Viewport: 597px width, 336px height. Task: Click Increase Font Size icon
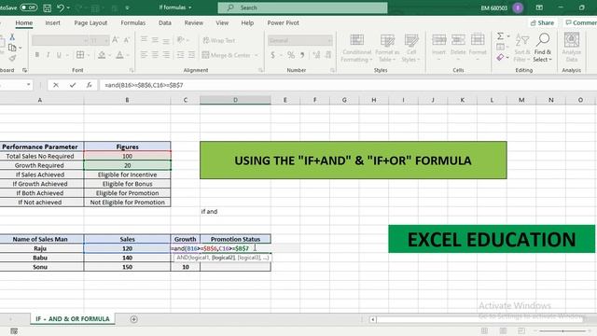click(x=116, y=40)
